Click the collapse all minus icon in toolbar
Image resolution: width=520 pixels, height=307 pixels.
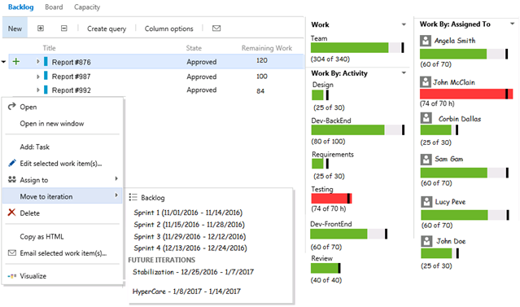click(x=64, y=29)
